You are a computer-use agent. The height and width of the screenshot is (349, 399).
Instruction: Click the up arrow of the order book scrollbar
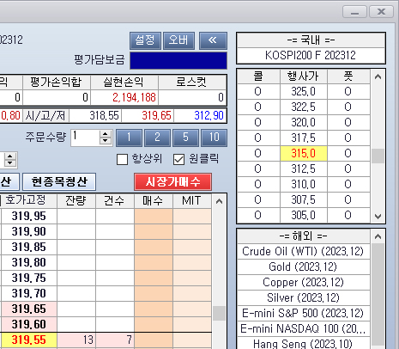coord(219,201)
